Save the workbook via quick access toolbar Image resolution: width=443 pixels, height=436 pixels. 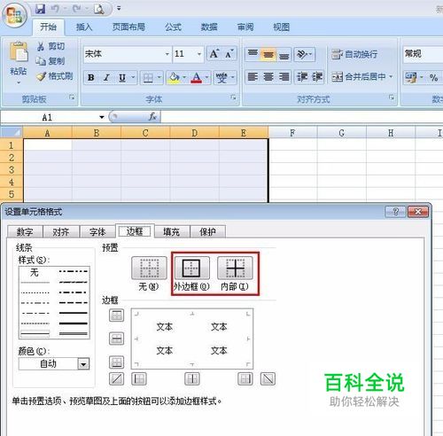pyautogui.click(x=41, y=9)
